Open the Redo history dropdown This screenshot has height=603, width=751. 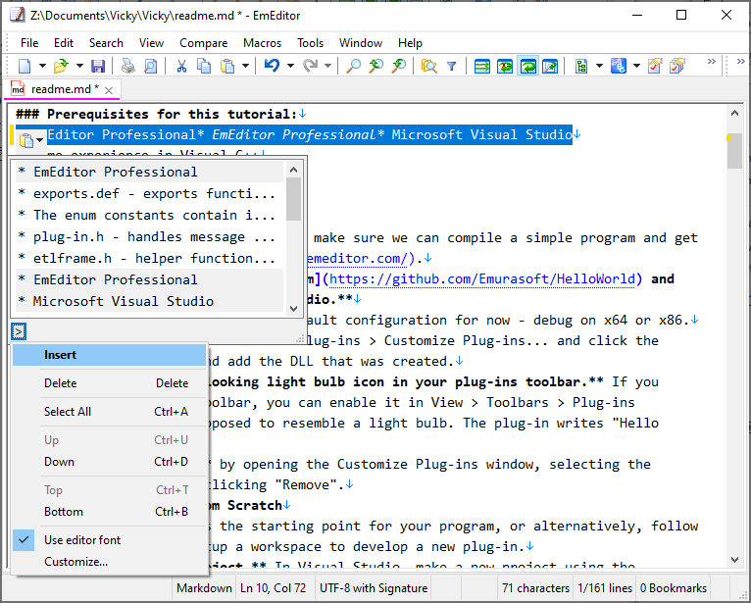click(328, 66)
